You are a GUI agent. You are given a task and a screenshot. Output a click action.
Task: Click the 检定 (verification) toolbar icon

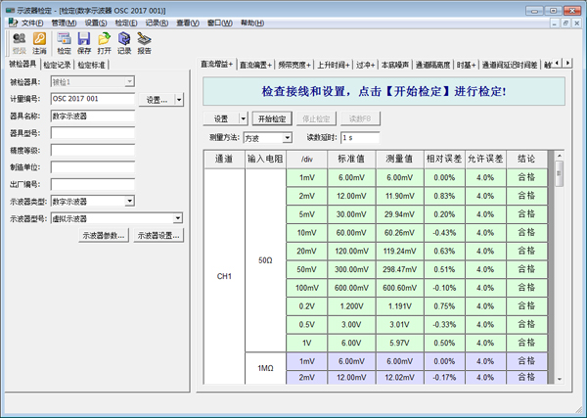pos(65,42)
